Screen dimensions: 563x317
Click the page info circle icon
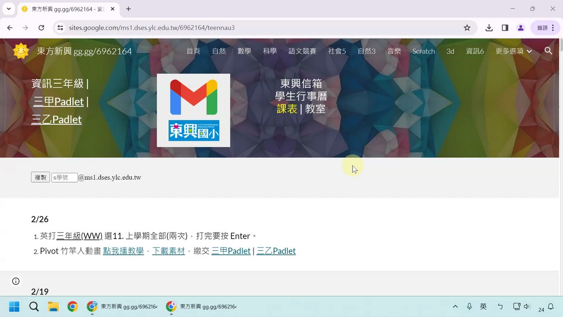pos(16,281)
